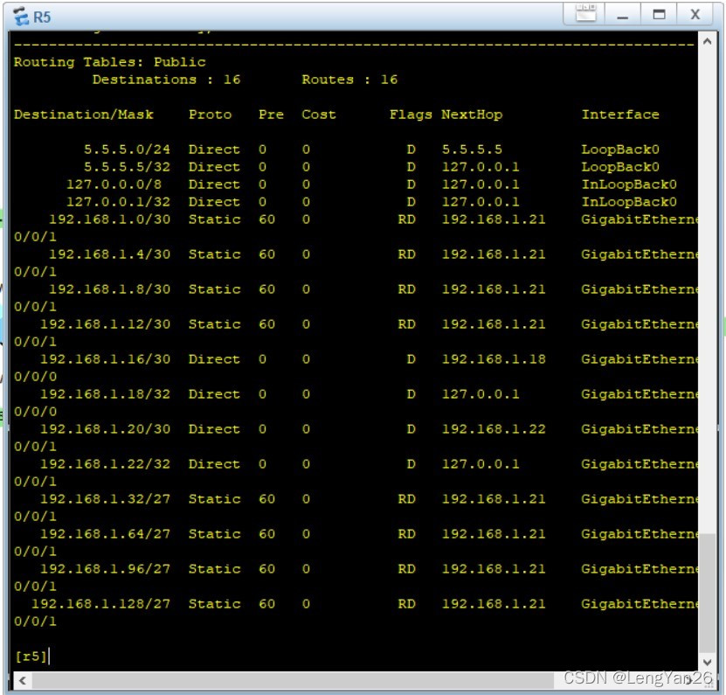Click D flag in the 192.168.1.20/30 row
726x695 pixels.
pyautogui.click(x=411, y=429)
